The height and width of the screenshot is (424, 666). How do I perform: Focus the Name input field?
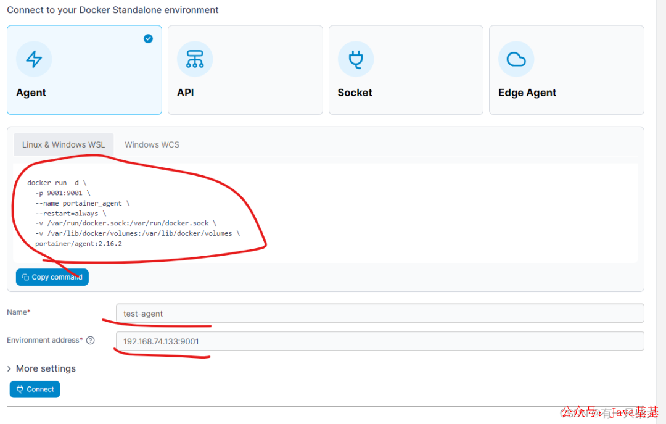[380, 314]
